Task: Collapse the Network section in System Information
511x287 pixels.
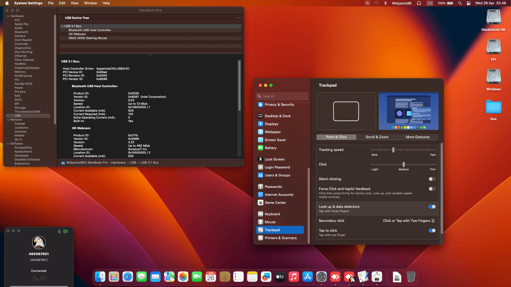Action: pos(8,120)
